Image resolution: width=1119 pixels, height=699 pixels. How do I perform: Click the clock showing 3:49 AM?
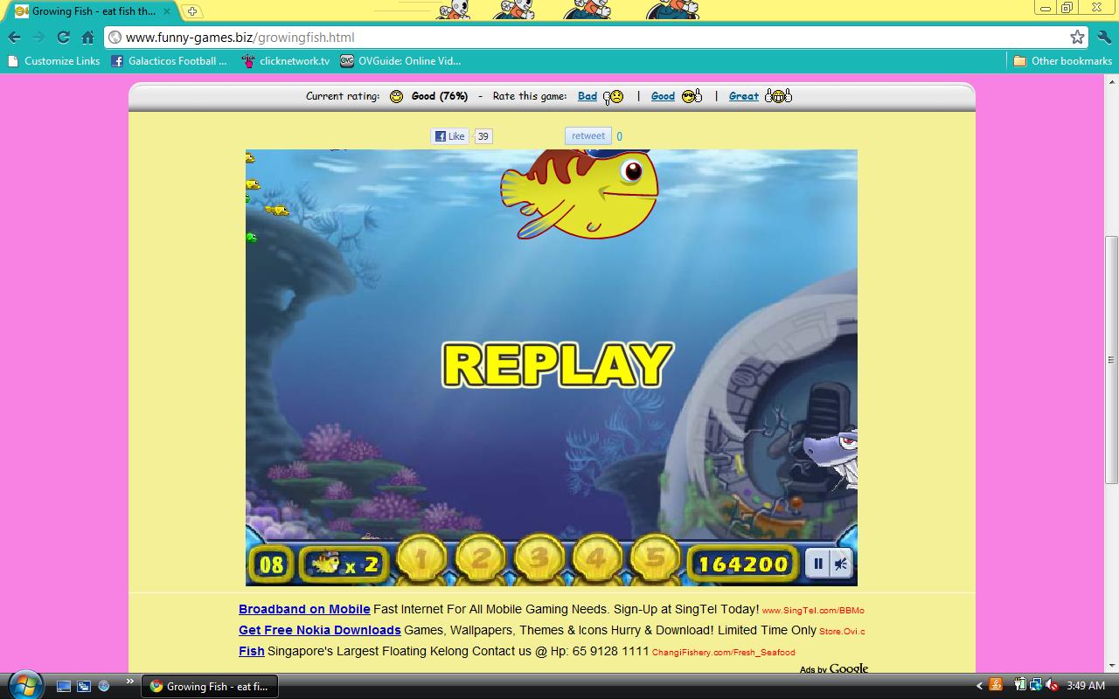[x=1086, y=686]
